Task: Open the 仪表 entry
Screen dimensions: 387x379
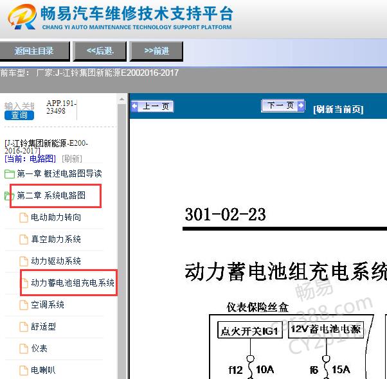Action: (39, 348)
